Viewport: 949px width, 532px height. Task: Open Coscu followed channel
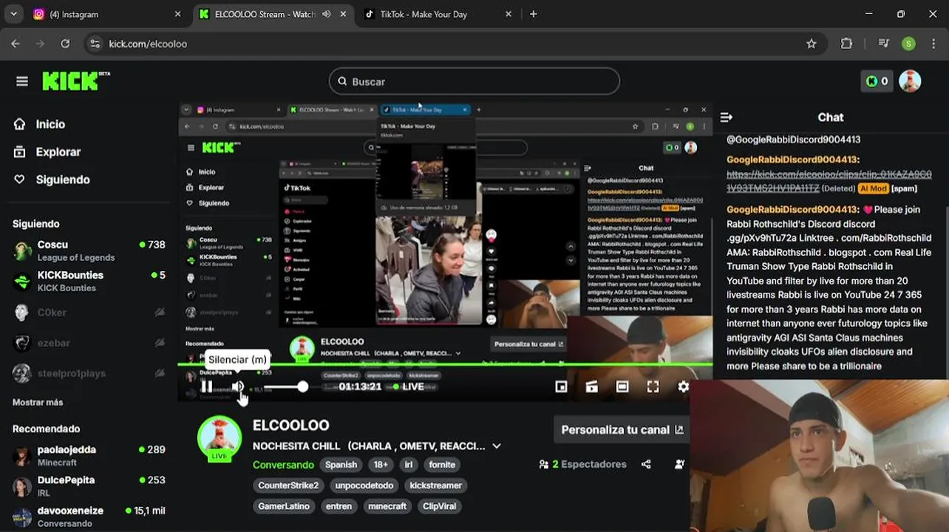pyautogui.click(x=89, y=250)
